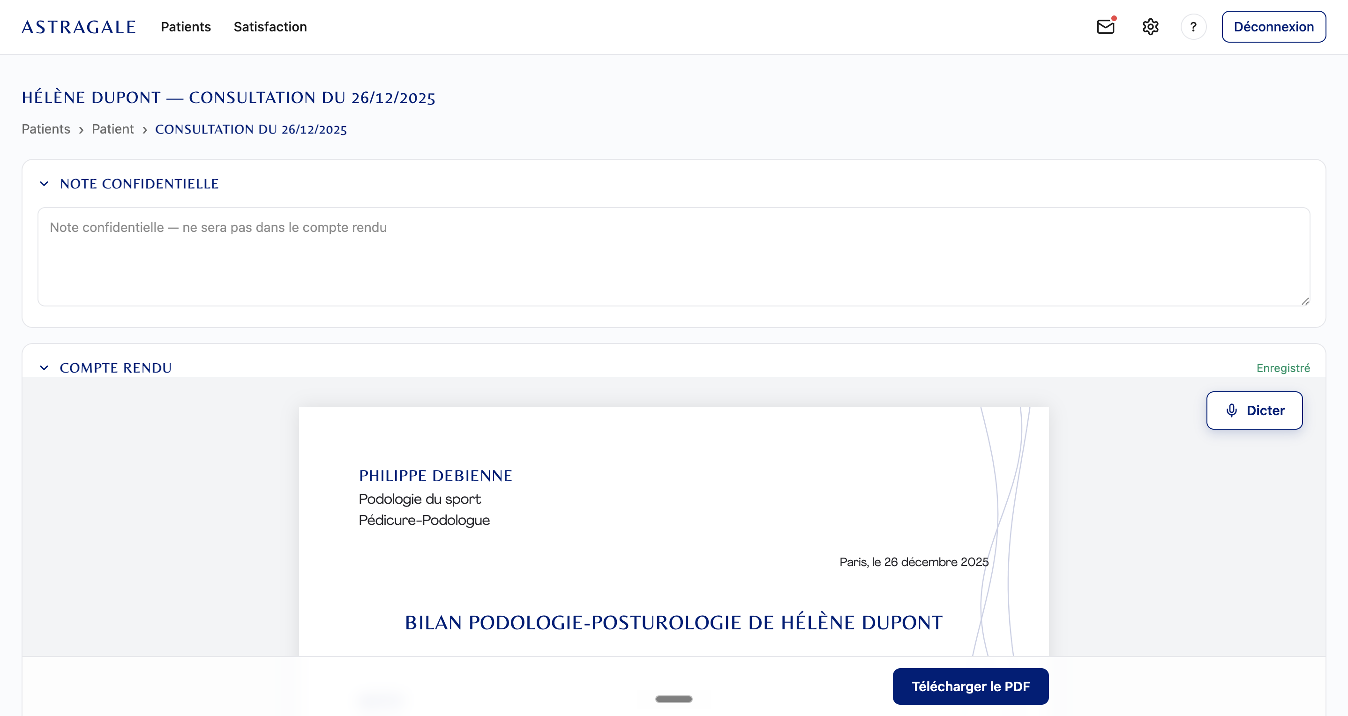This screenshot has height=716, width=1348.
Task: Go back to Patient in breadcrumb
Action: (112, 129)
